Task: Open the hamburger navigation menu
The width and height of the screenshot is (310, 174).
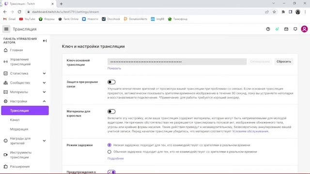Action: click(6, 29)
